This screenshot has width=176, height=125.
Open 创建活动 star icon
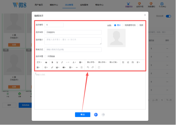click(x=129, y=5)
